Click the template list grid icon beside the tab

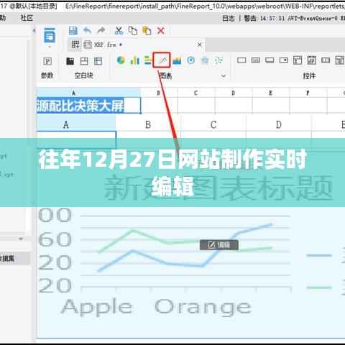(x=75, y=45)
